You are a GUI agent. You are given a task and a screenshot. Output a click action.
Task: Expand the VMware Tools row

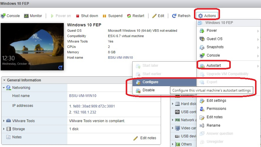(x=4, y=121)
